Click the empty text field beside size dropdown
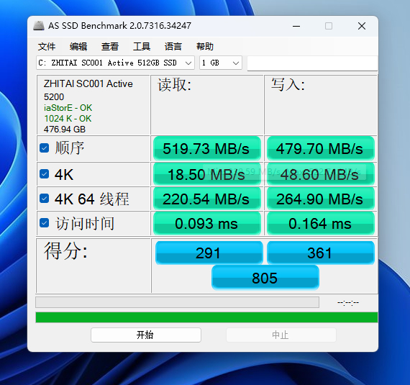 (312, 63)
